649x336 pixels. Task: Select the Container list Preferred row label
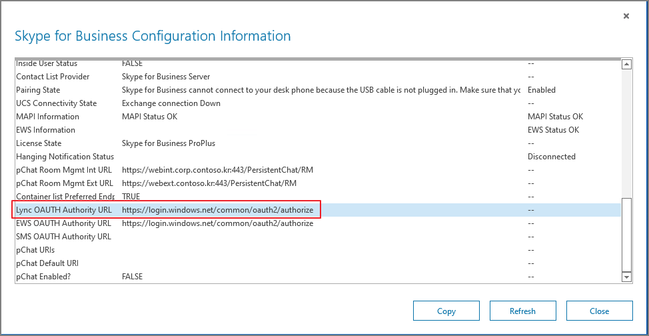[65, 197]
